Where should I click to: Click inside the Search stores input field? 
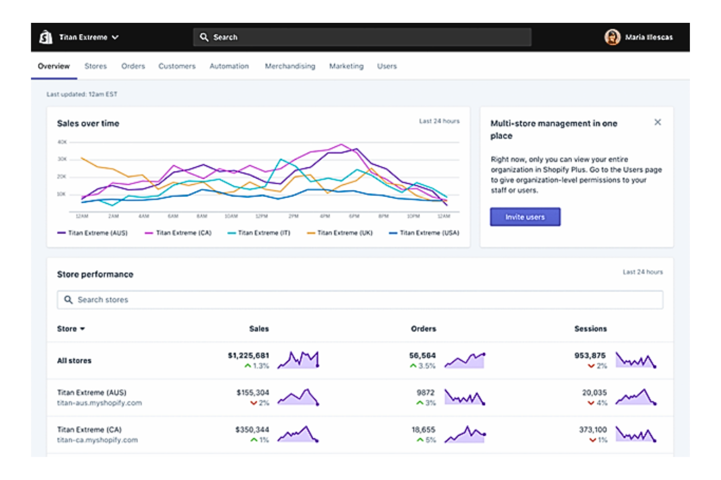(x=195, y=300)
